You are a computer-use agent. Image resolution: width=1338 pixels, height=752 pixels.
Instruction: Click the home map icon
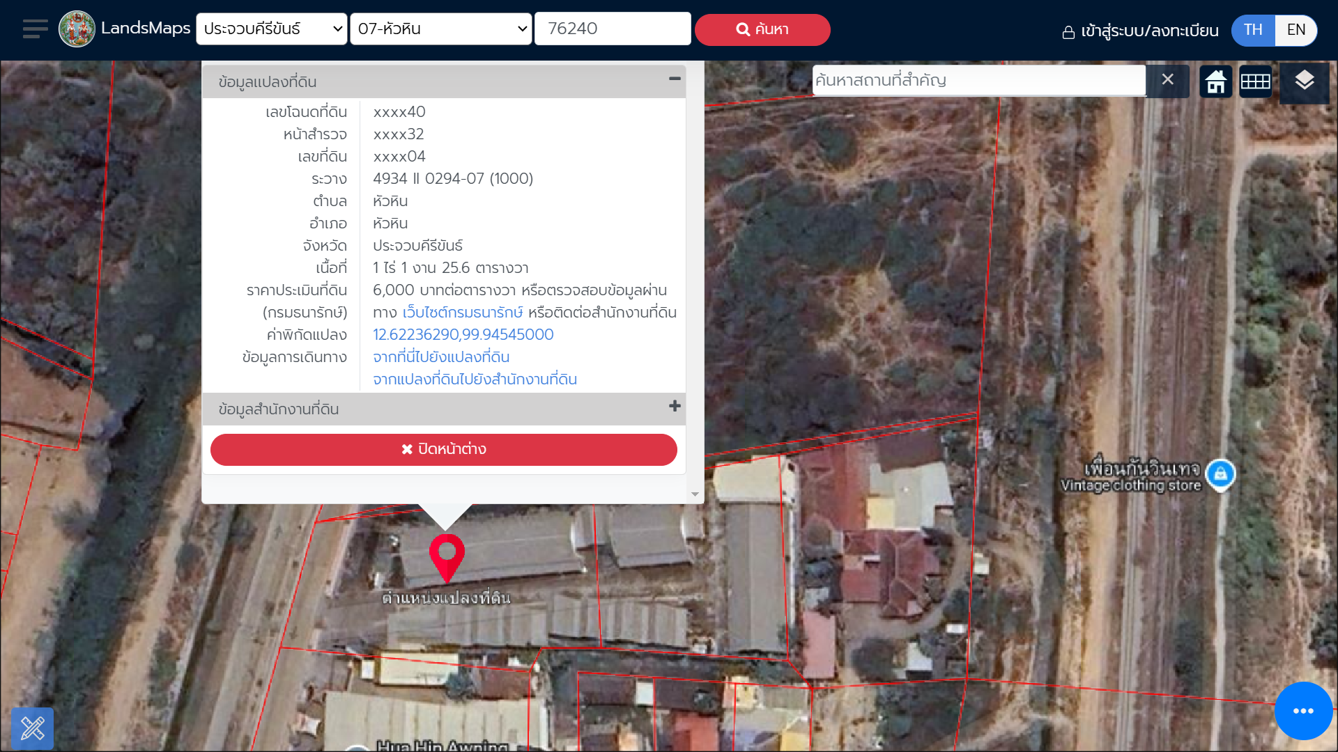(x=1216, y=81)
